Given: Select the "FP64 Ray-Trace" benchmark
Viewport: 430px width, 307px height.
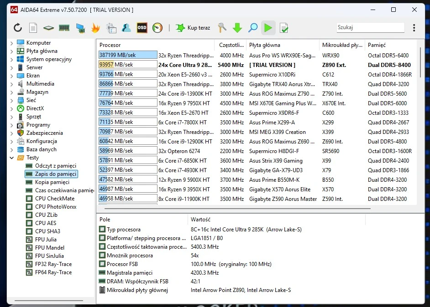Looking at the screenshot, I should tap(53, 272).
